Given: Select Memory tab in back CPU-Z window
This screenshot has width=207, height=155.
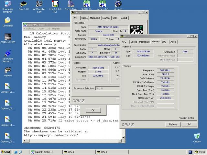Looking at the screenshot, I should pos(106,18).
